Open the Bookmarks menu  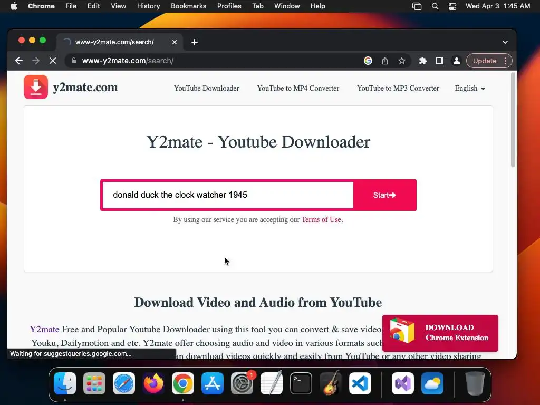pos(188,6)
